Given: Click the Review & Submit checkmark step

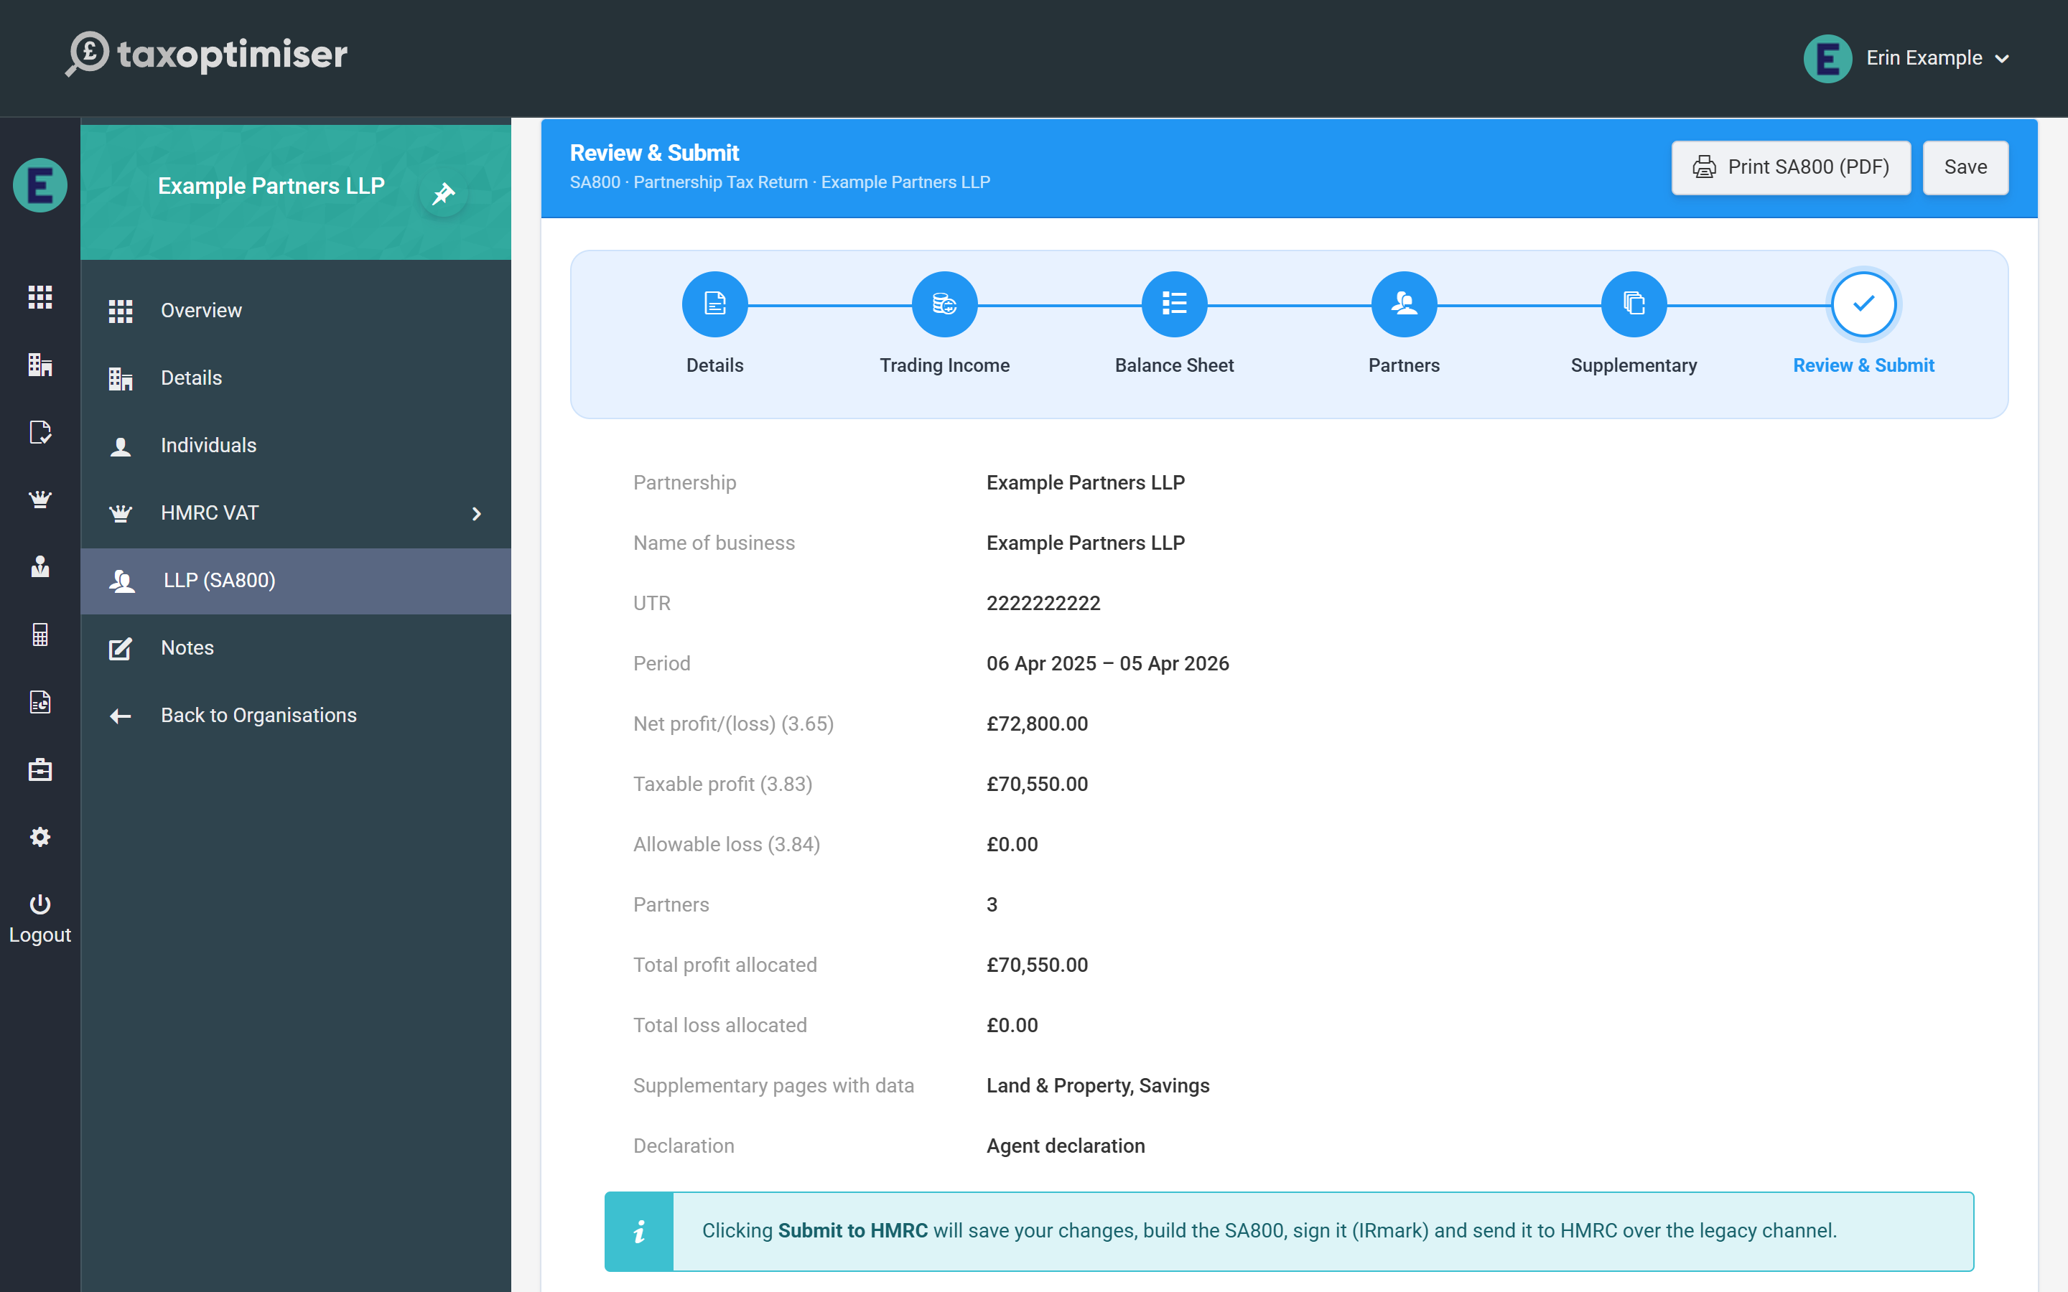Looking at the screenshot, I should 1863,304.
